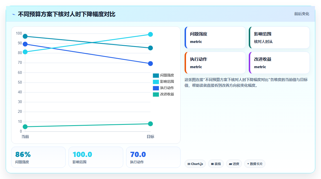The width and height of the screenshot is (321, 179).
Task: Click the 当前 x-axis label
Action: click(25, 137)
